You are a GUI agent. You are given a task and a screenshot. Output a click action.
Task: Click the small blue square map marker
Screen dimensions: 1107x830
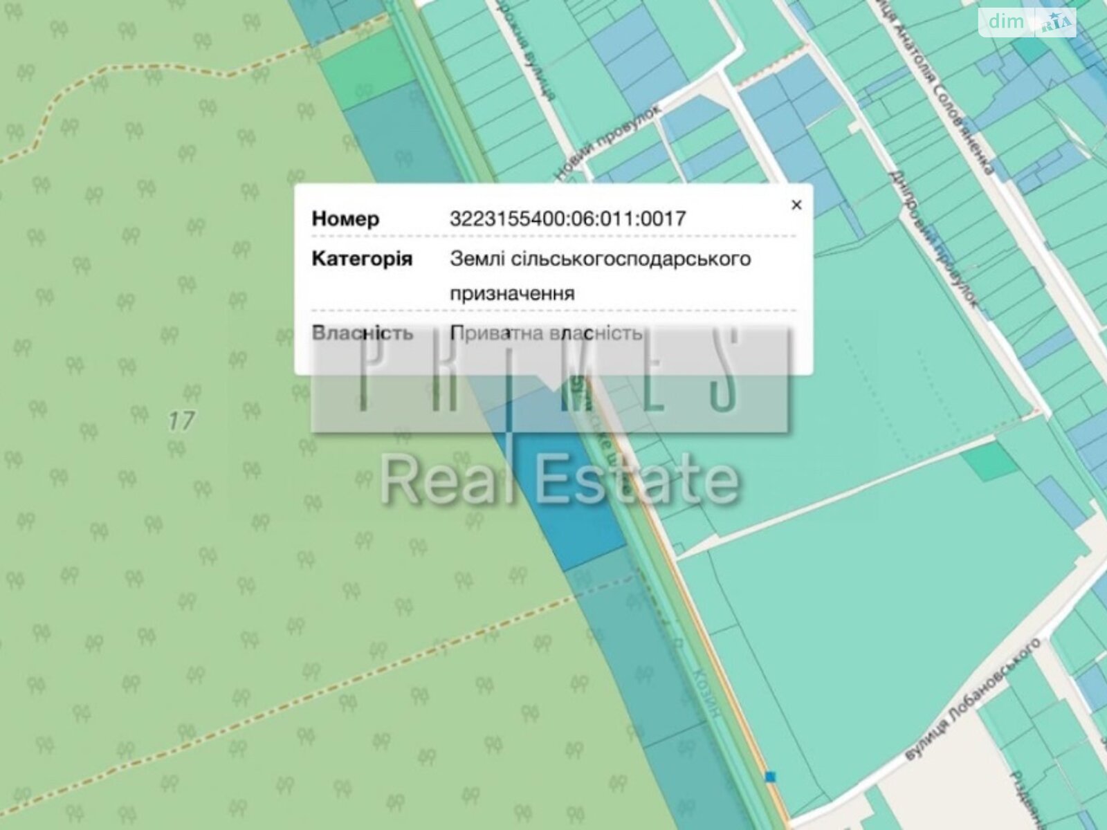[x=770, y=777]
